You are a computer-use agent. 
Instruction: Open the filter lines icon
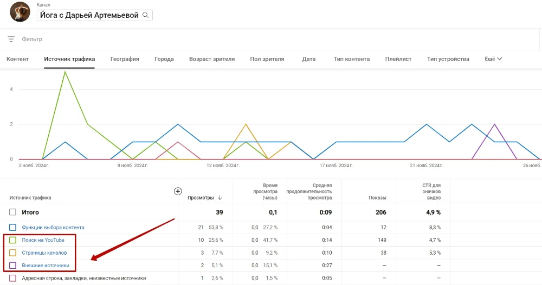click(11, 39)
